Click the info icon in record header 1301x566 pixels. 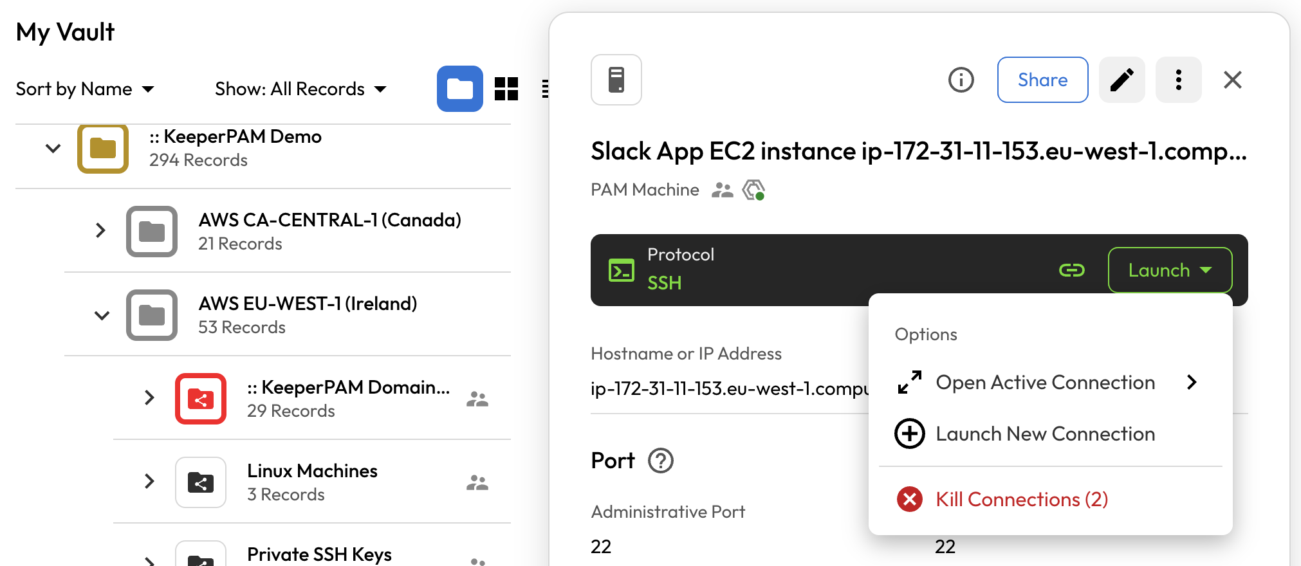(961, 80)
